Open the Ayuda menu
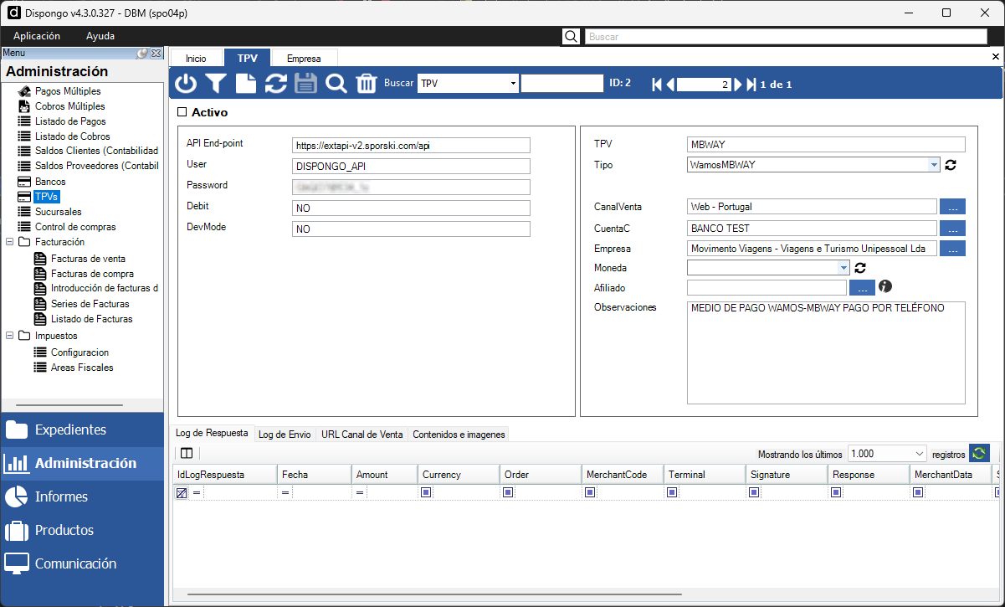Viewport: 1005px width, 607px height. tap(100, 36)
